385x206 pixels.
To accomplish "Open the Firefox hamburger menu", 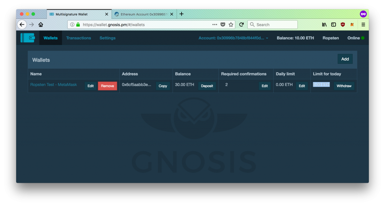I will click(363, 24).
